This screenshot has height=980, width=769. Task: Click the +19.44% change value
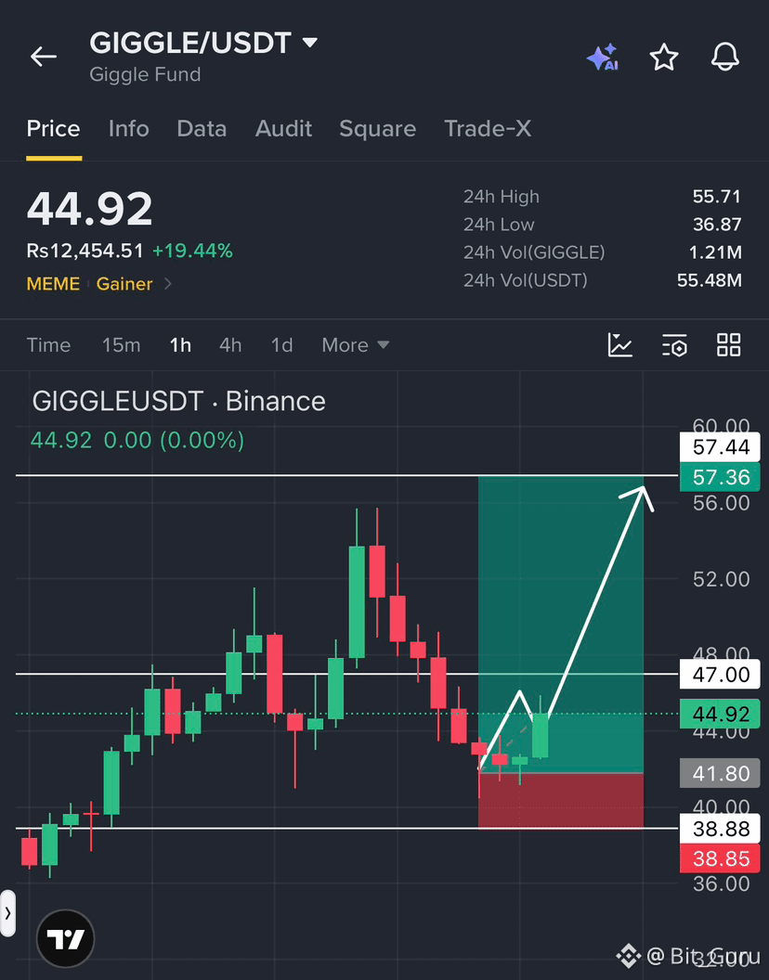[x=193, y=251]
